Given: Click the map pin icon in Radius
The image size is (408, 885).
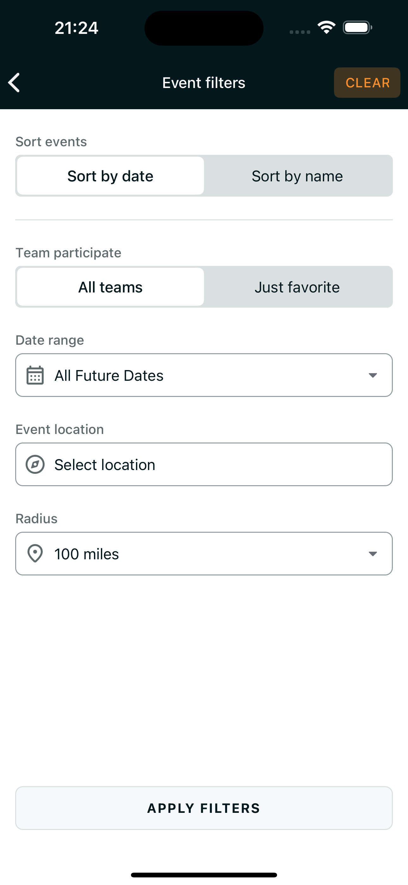Looking at the screenshot, I should tap(35, 554).
